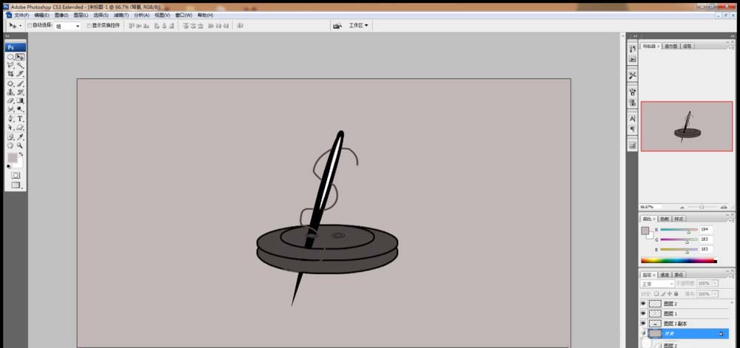Switch to the 直方图 tab
This screenshot has height=348, width=740.
[x=671, y=46]
